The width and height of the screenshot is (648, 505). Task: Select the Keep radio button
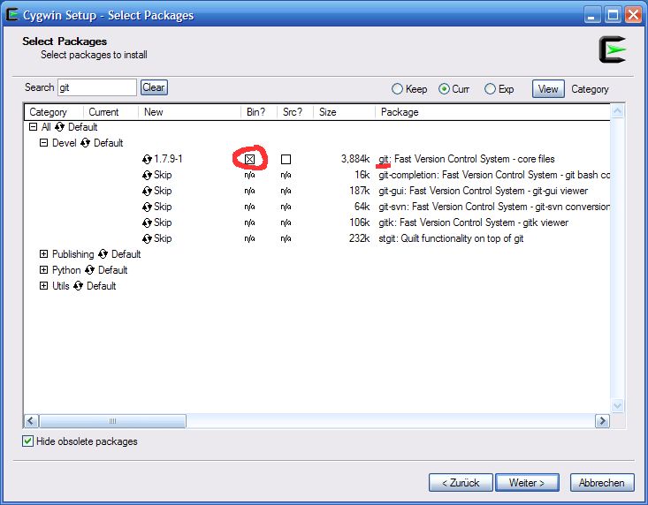tap(397, 89)
